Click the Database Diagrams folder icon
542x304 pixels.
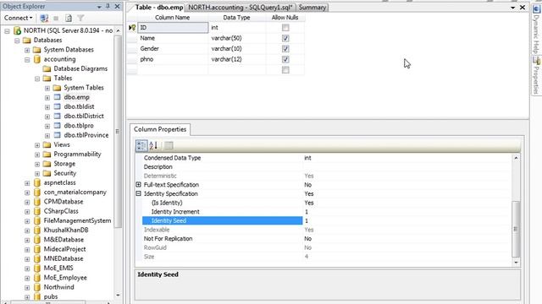[x=47, y=69]
